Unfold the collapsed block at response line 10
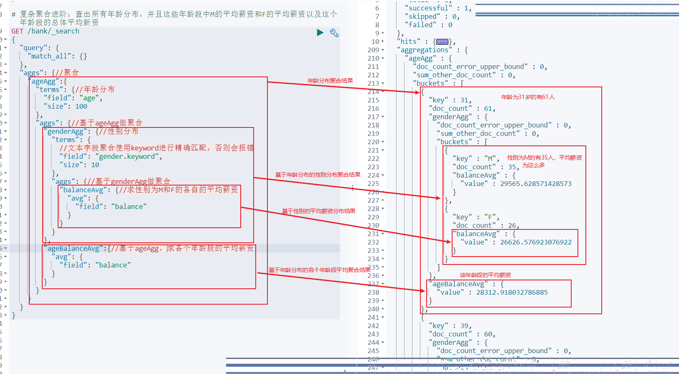This screenshot has height=374, width=679. (x=383, y=41)
